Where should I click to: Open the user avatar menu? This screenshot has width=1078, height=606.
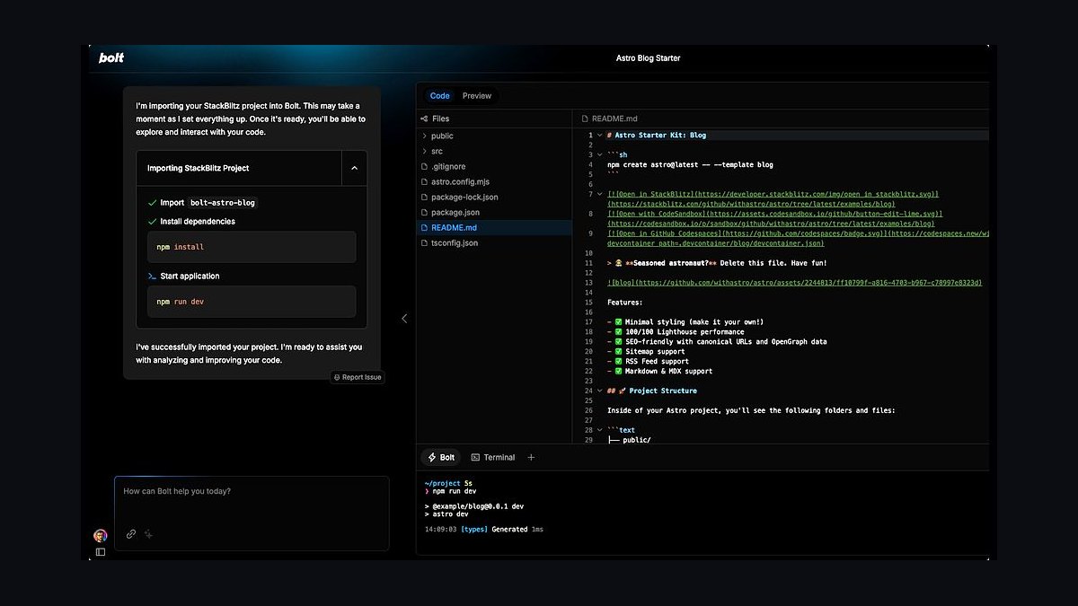coord(101,536)
